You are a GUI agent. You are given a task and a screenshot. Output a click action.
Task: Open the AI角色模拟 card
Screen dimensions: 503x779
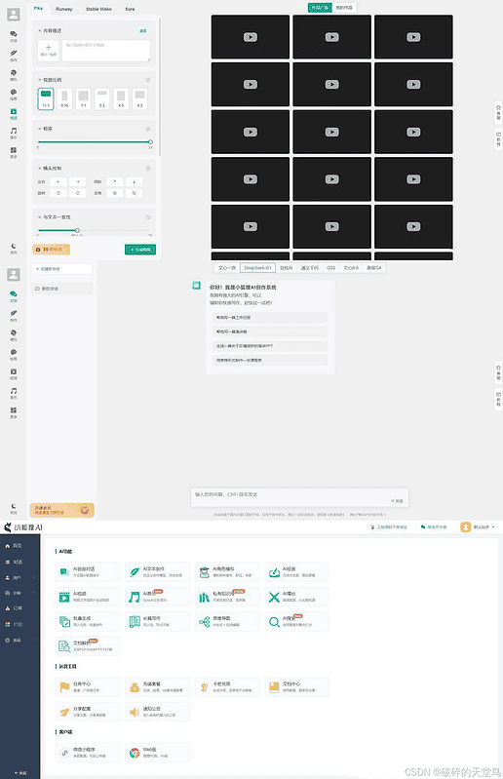click(227, 572)
